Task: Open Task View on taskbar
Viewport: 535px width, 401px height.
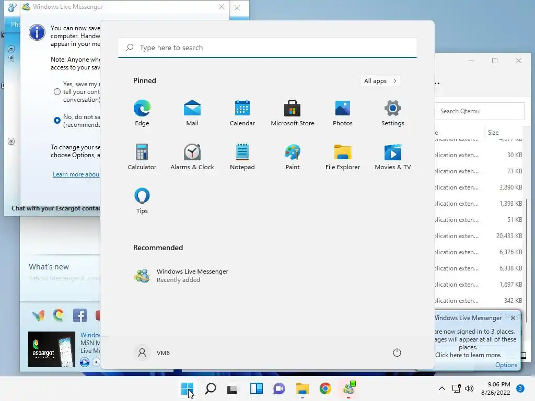Action: pos(232,388)
